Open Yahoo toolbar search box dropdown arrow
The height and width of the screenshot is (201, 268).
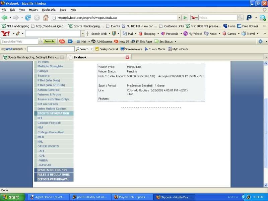coord(83,34)
